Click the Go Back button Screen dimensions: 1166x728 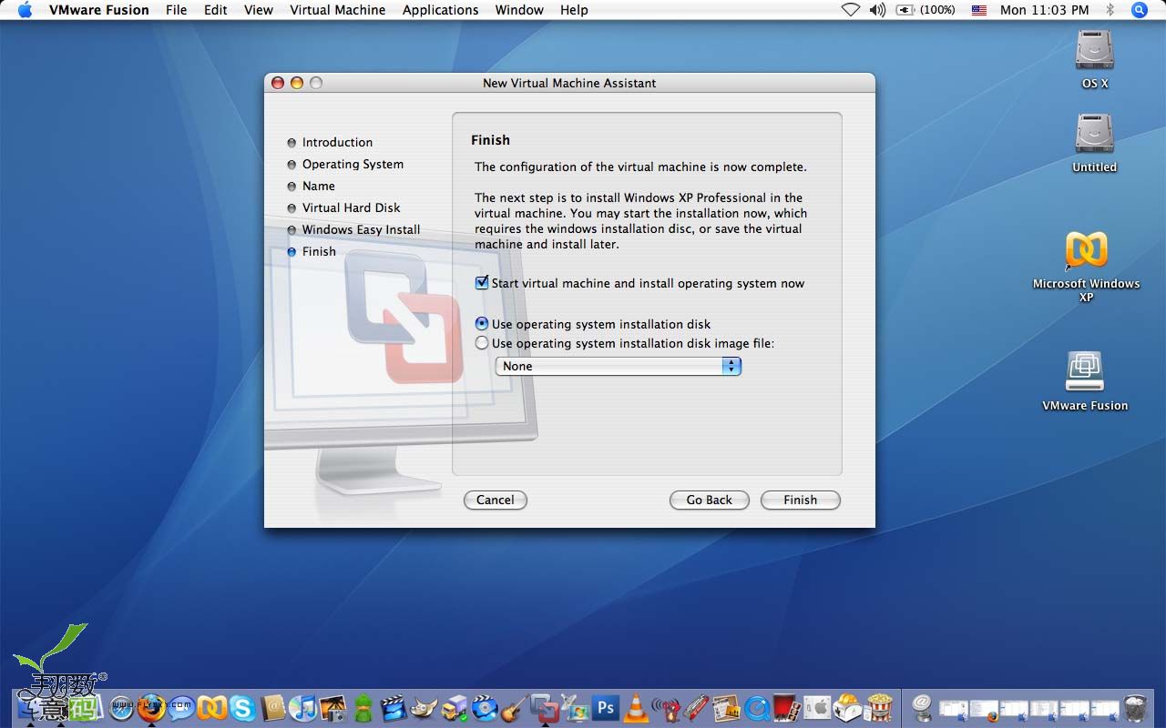(x=710, y=500)
